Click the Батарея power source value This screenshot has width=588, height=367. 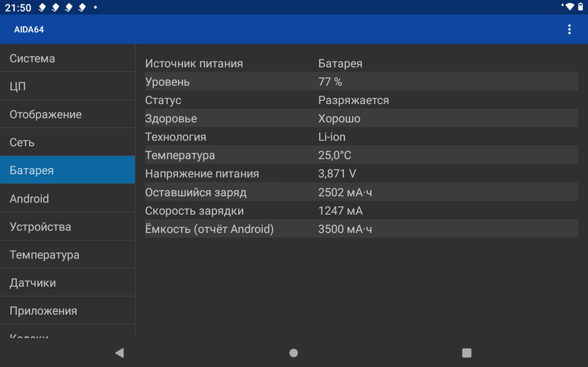click(x=340, y=64)
